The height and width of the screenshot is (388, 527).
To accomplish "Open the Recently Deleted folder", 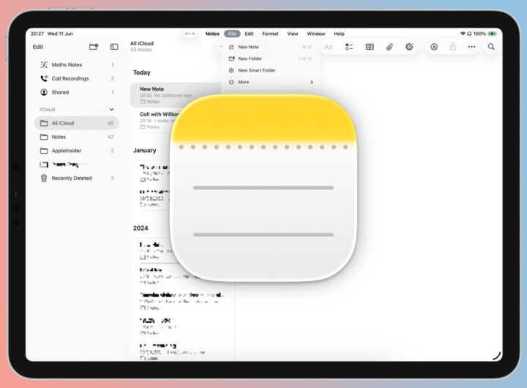I will pos(77,178).
